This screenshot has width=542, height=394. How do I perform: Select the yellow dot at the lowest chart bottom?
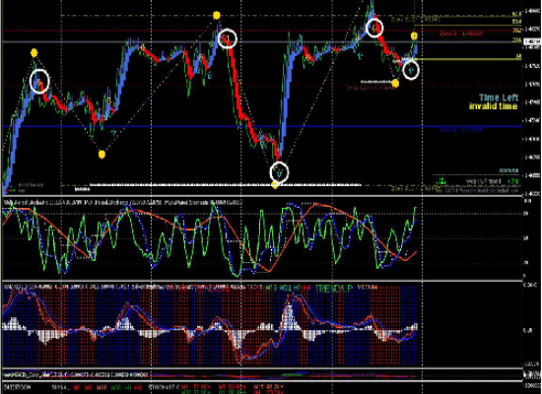pos(275,185)
